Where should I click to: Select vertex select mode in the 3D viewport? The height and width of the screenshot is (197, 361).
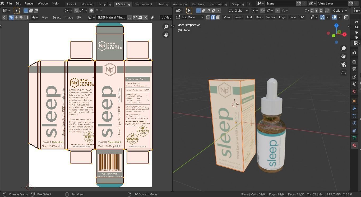tap(208, 17)
